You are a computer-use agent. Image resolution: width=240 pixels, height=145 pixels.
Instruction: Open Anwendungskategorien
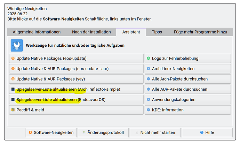click(188, 100)
